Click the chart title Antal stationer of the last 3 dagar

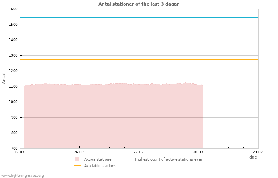click(139, 4)
